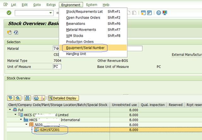Viewport: 202px width, 140px height.
Task: Click the Print icon in Stock Overview
Action: 37,98
